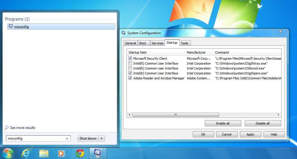This screenshot has height=159, width=297.
Task: Uncheck the igfxpers.exe Intel startup item
Action: point(130,73)
